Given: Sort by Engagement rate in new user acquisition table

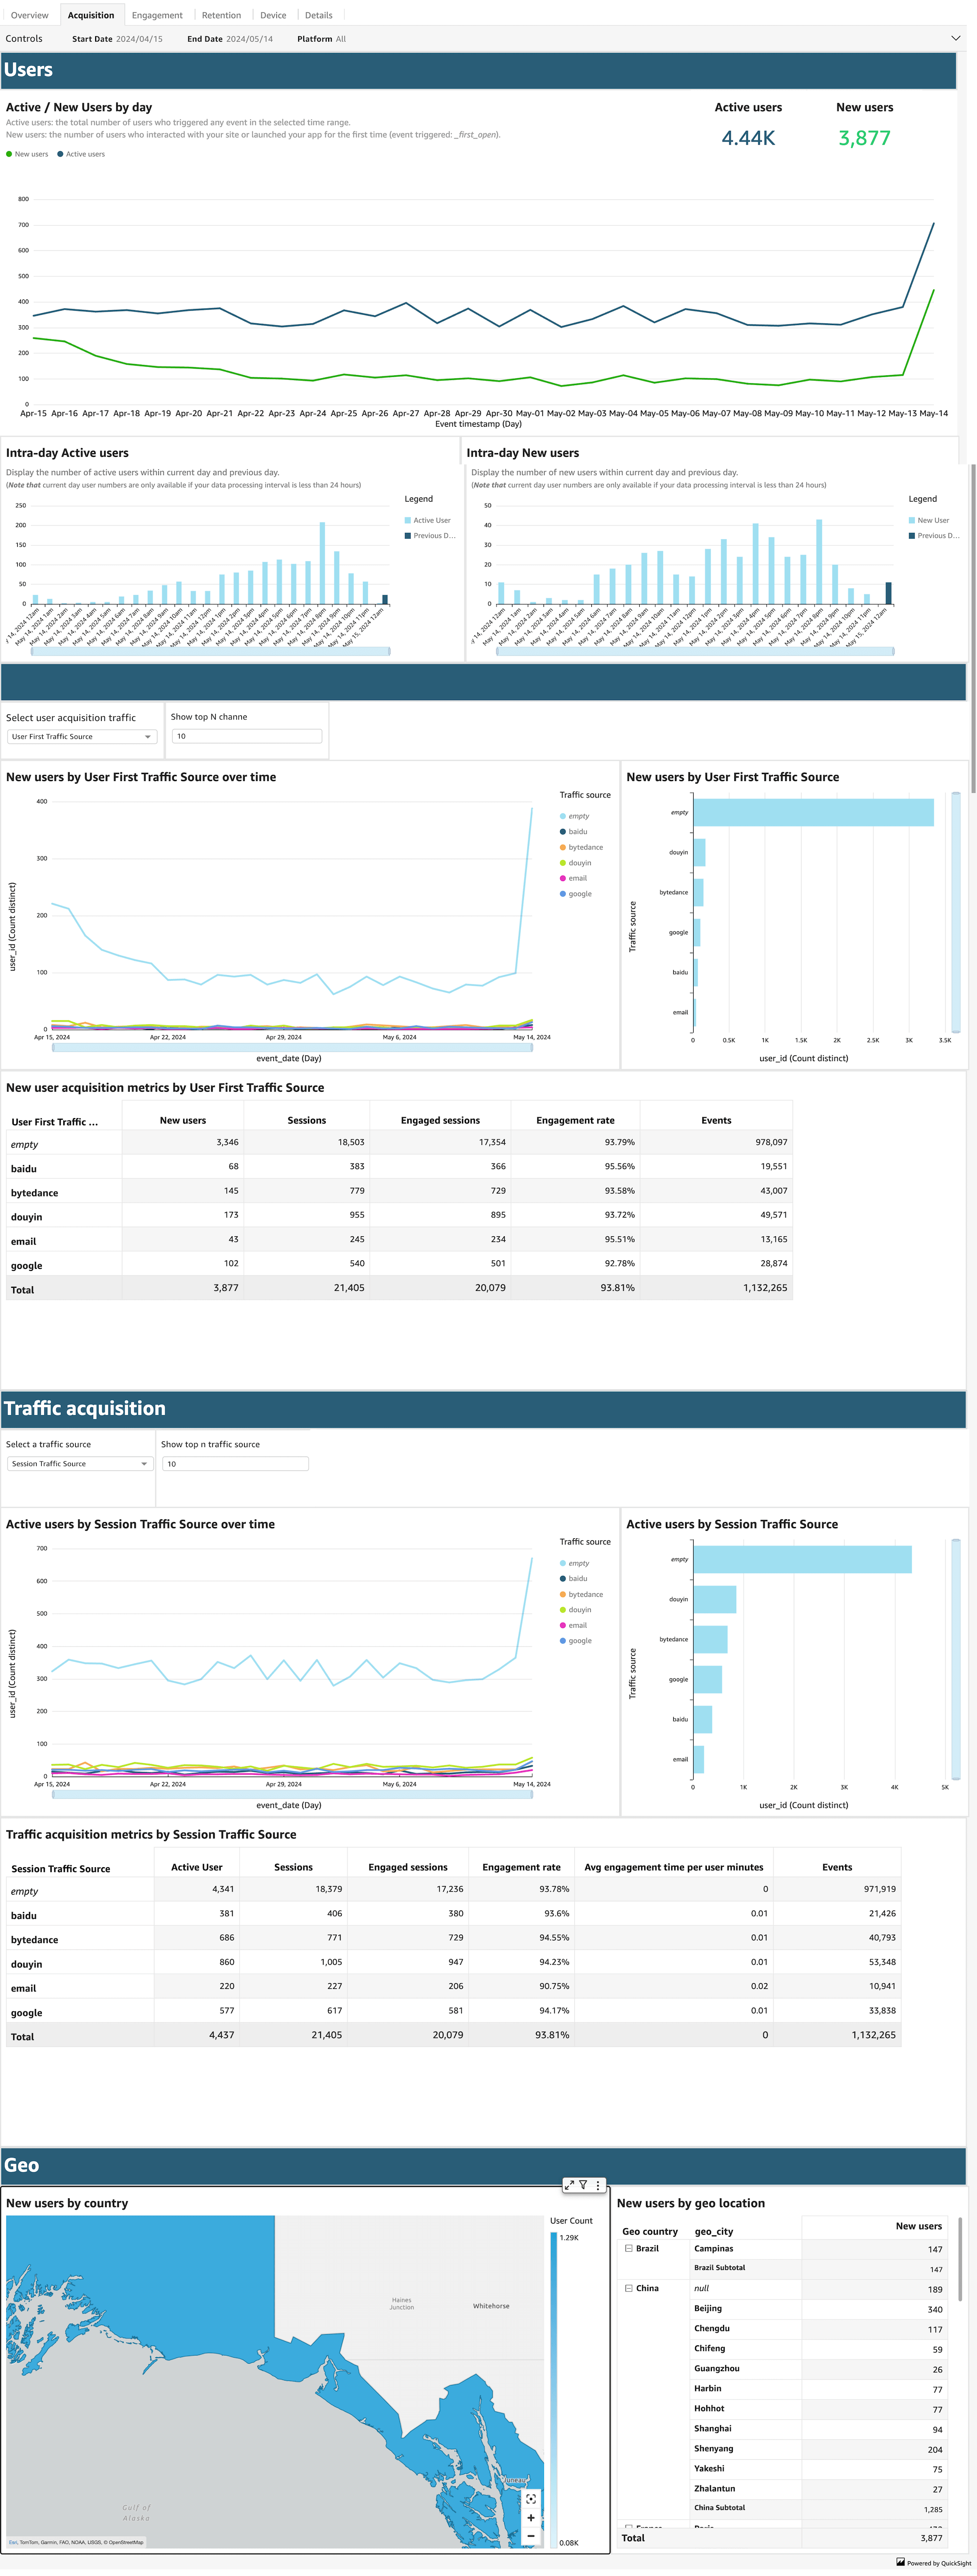Looking at the screenshot, I should click(x=576, y=1120).
